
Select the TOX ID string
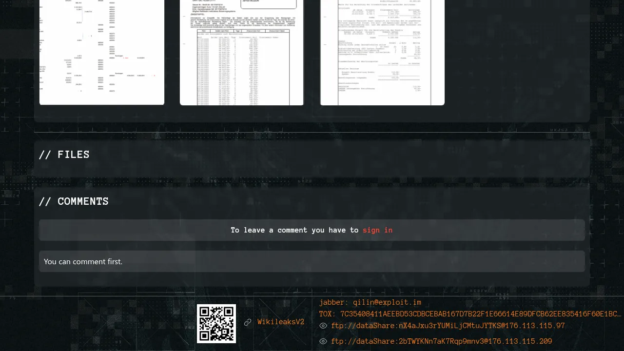(x=480, y=314)
